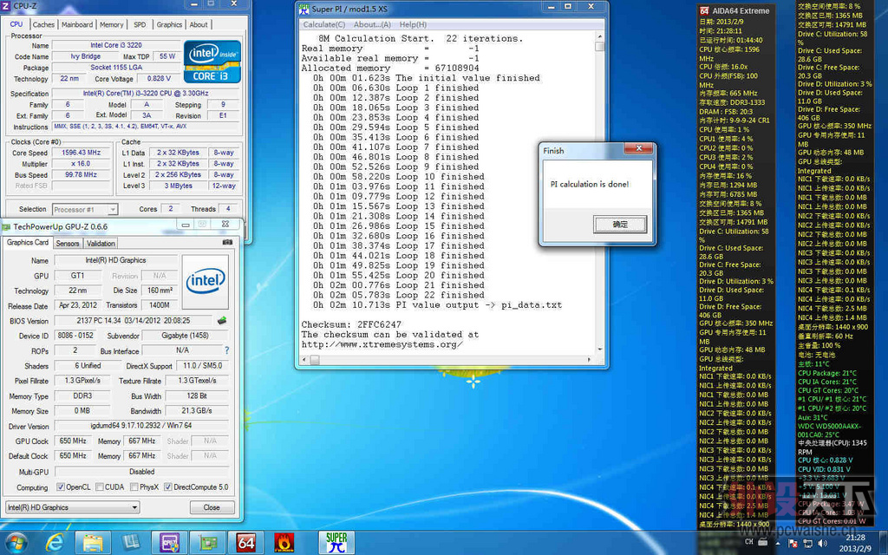This screenshot has height=555, width=888.
Task: Open the Validation tab in GPU-Z
Action: pyautogui.click(x=101, y=244)
